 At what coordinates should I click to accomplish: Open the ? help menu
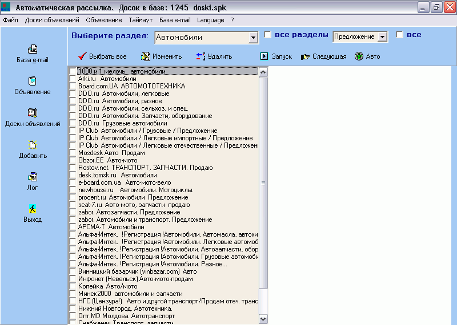(232, 20)
